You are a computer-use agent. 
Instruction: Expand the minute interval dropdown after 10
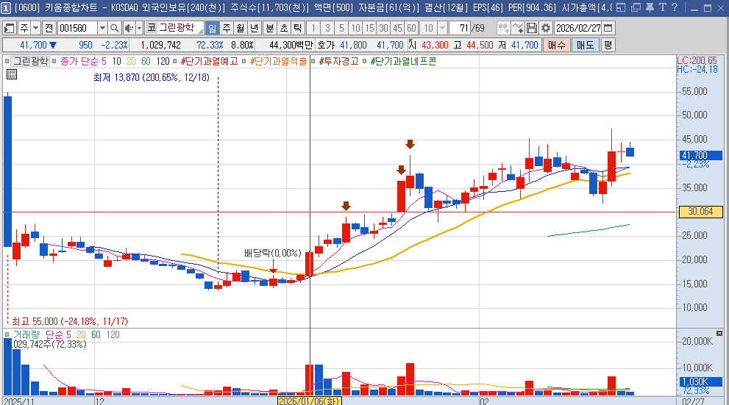click(442, 28)
